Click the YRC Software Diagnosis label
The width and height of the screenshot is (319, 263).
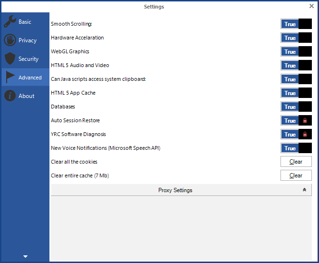[x=78, y=134]
